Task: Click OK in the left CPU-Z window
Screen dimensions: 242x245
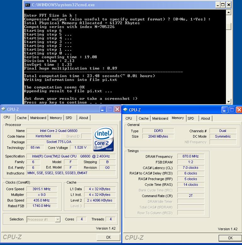Action: (108, 237)
